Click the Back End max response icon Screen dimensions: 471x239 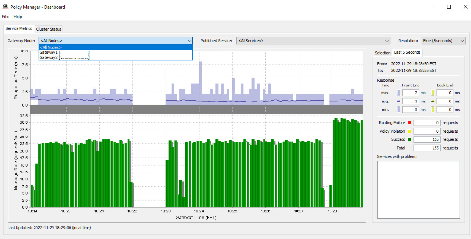pyautogui.click(x=432, y=93)
